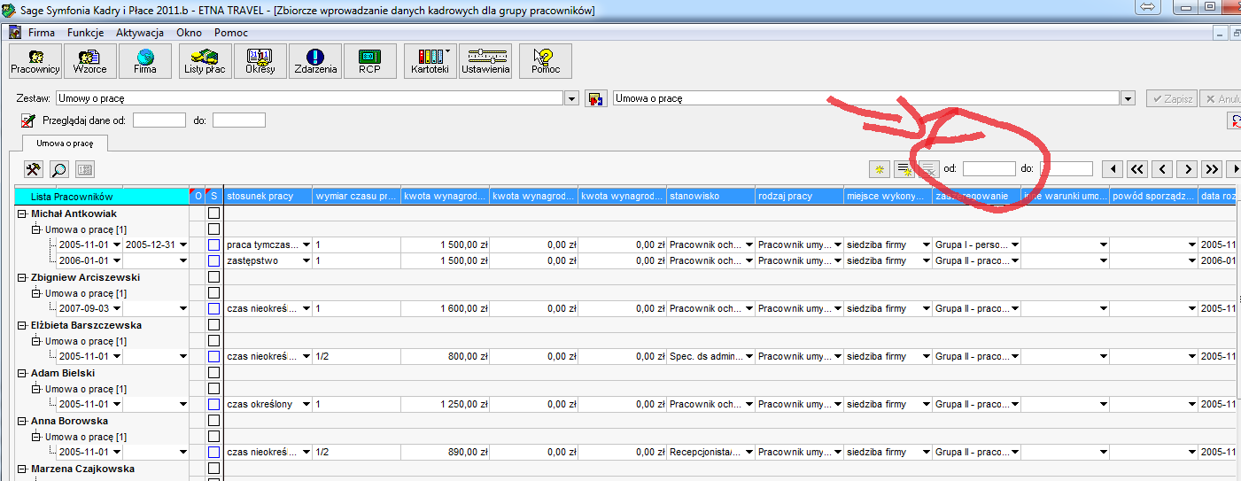Viewport: 1241px width, 481px height.
Task: Tick the black checkbox in Zbigniew Arciszewski row
Action: [x=213, y=277]
